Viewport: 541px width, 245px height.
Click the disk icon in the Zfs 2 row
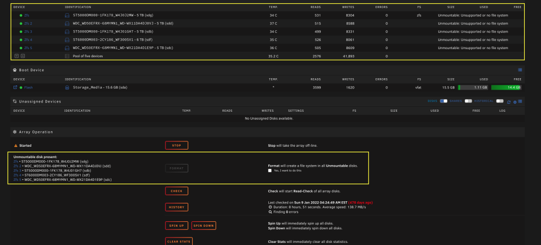[x=67, y=23]
